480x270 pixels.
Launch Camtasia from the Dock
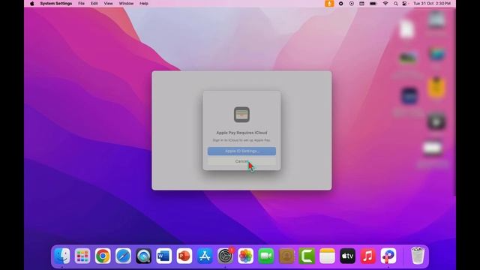(307, 256)
